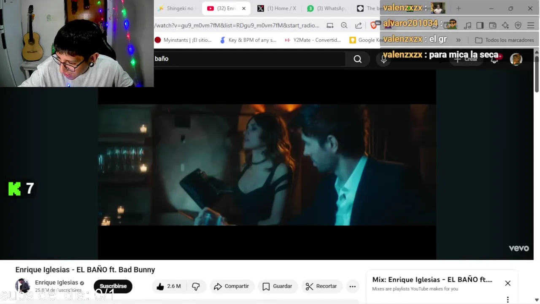Click the scroll down arrow of scrollbar
Viewport: 540px width, 304px height.
537,300
